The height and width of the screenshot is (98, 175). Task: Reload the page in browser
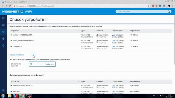[10, 6]
